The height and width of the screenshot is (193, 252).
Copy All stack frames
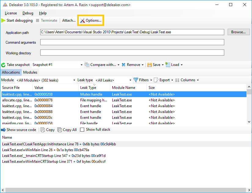point(67,129)
